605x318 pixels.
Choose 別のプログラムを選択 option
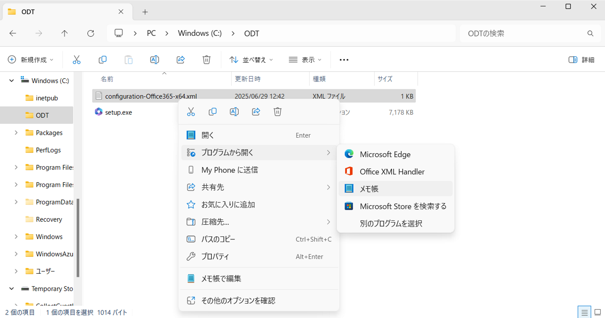395,223
